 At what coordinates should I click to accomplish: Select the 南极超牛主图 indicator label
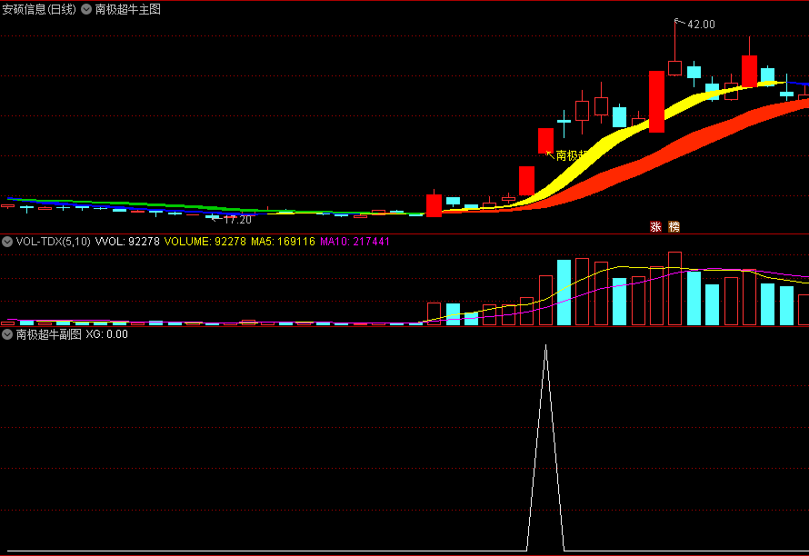pyautogui.click(x=128, y=9)
